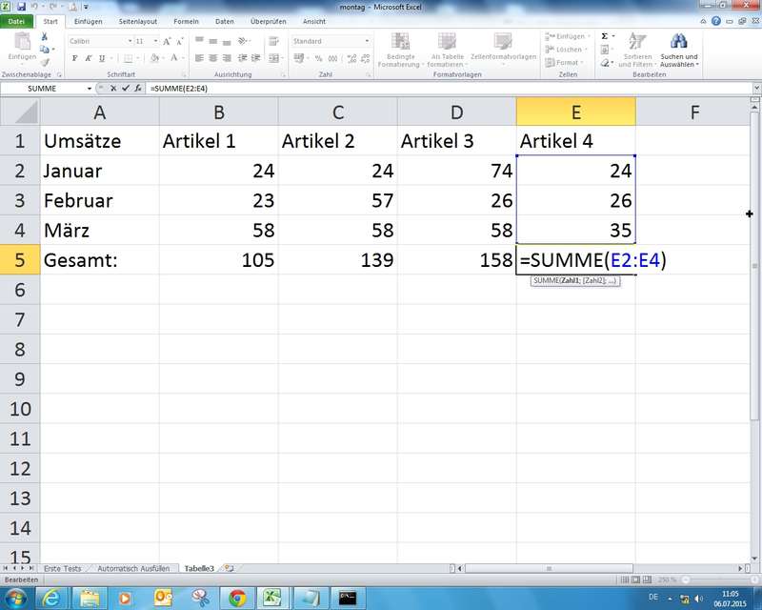The width and height of the screenshot is (762, 610).
Task: Toggle underline formatting button
Action: click(101, 58)
